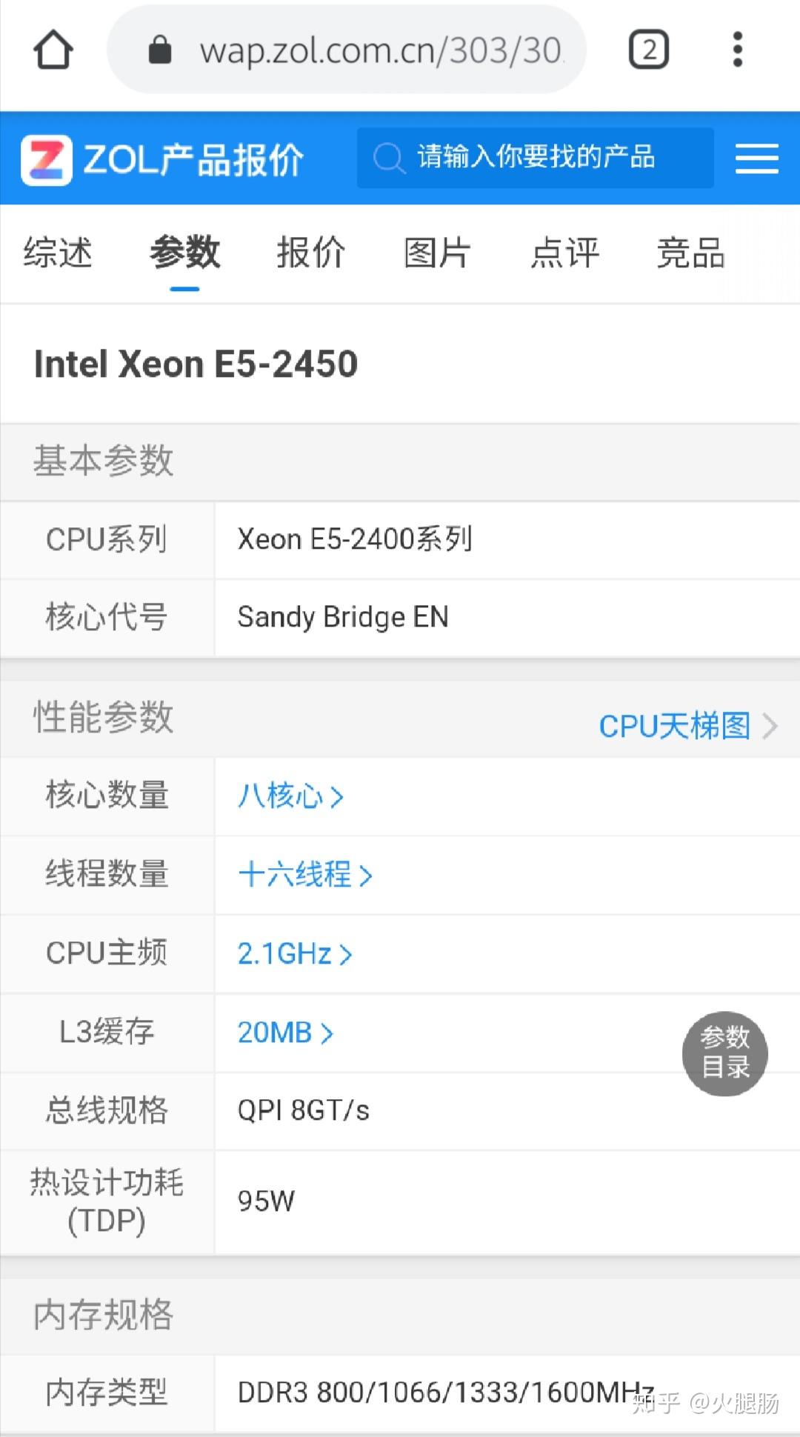Screen dimensions: 800x1437
Task: Click the home icon in browser toolbar
Action: point(54,49)
